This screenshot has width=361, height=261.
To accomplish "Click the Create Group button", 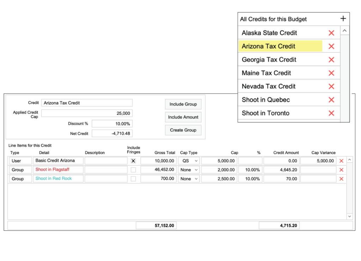I will point(183,130).
